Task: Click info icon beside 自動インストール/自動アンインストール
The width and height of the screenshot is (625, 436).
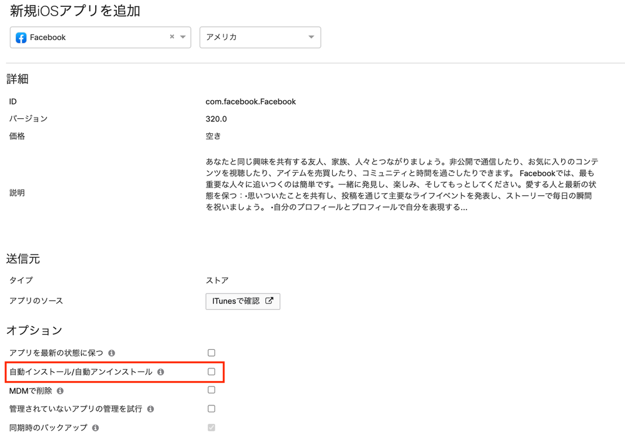Action: 161,372
